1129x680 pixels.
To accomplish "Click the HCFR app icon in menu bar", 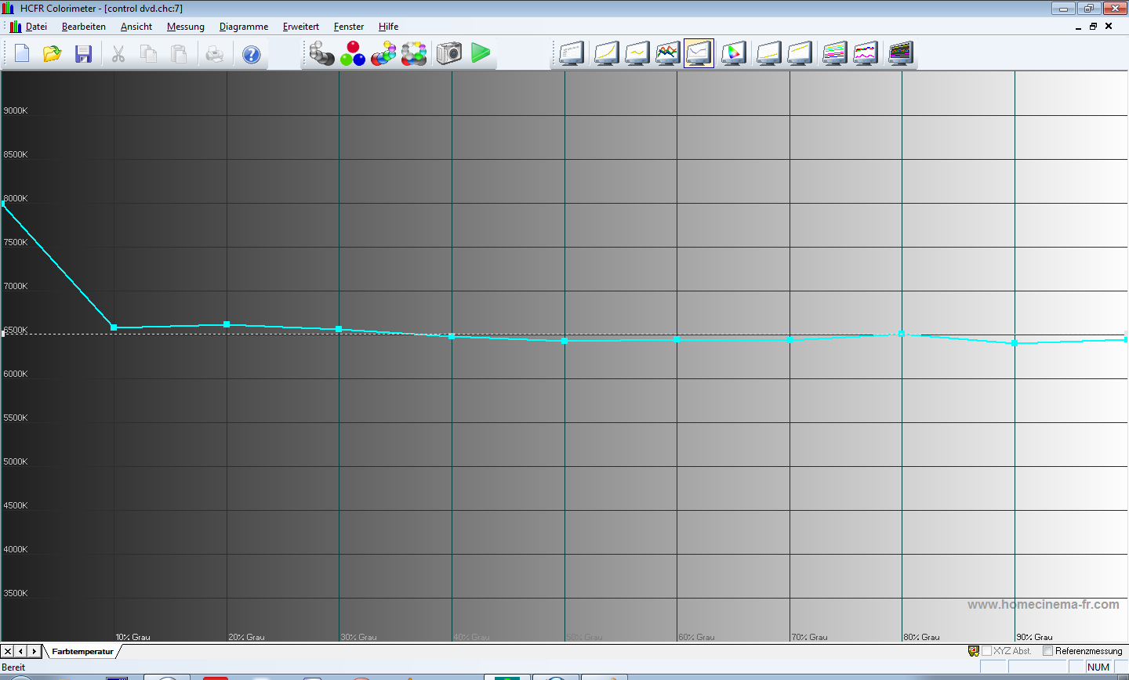I will 15,27.
